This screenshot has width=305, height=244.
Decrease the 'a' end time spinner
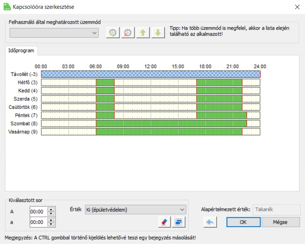coord(51,224)
